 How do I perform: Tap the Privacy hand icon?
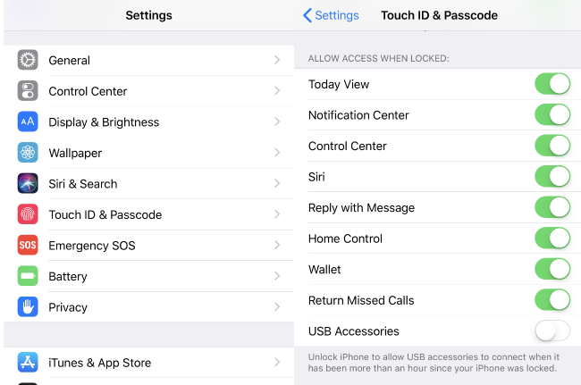click(x=28, y=306)
